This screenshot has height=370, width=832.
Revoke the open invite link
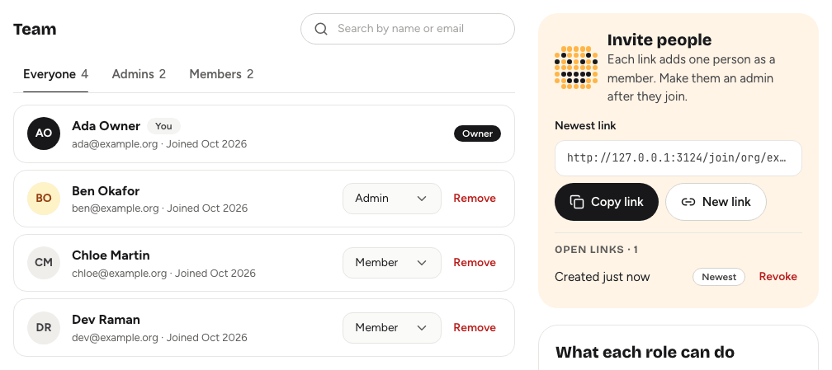[778, 277]
